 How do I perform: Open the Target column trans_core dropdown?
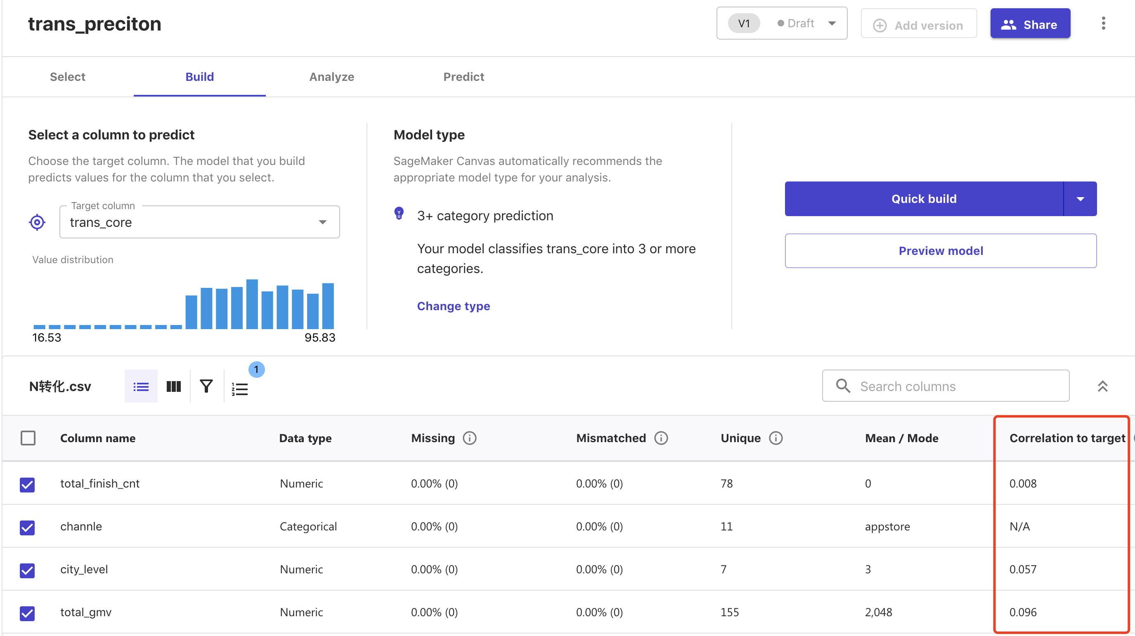pyautogui.click(x=200, y=222)
